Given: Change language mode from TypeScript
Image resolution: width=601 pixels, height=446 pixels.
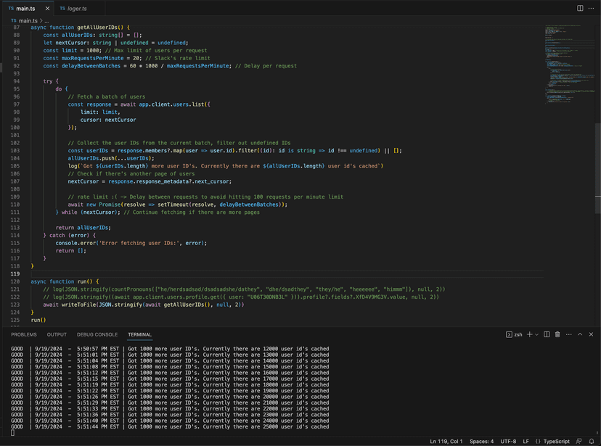Looking at the screenshot, I should (556, 441).
